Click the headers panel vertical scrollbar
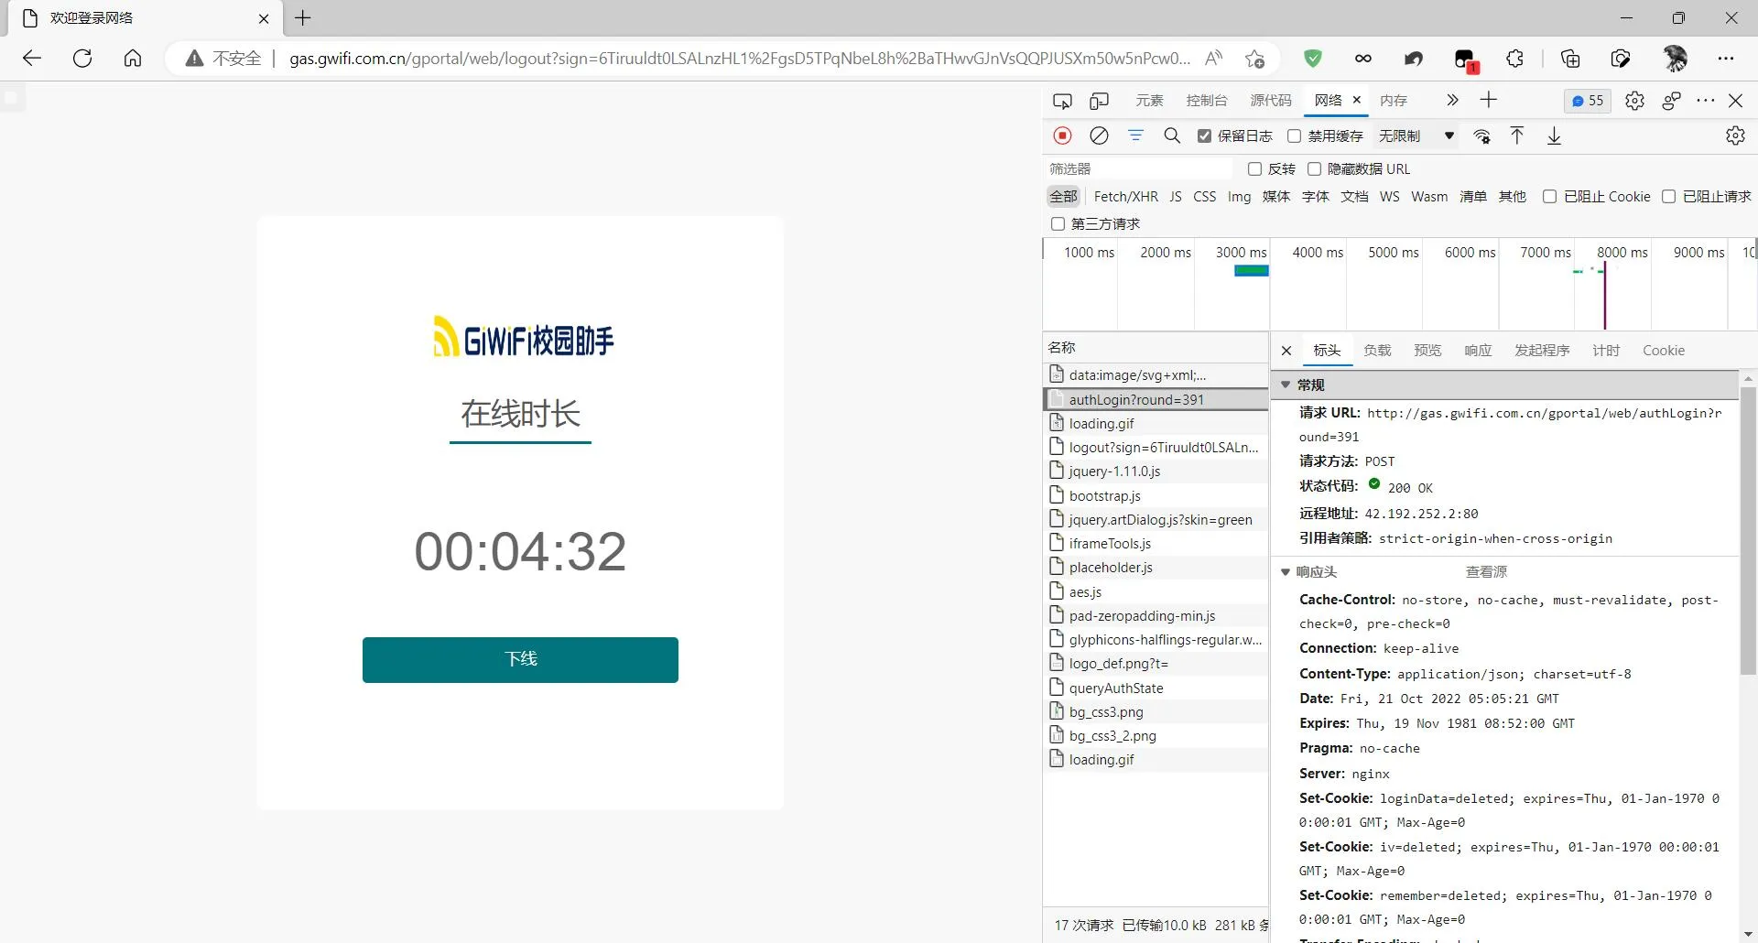 (x=1747, y=531)
